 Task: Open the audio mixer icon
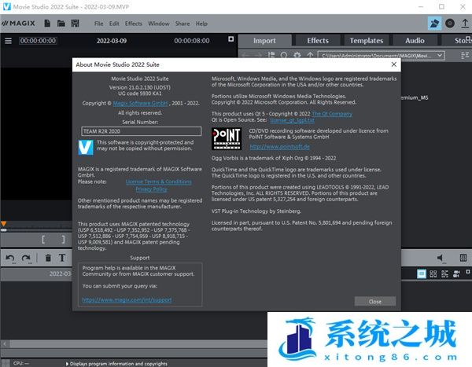[x=463, y=258]
